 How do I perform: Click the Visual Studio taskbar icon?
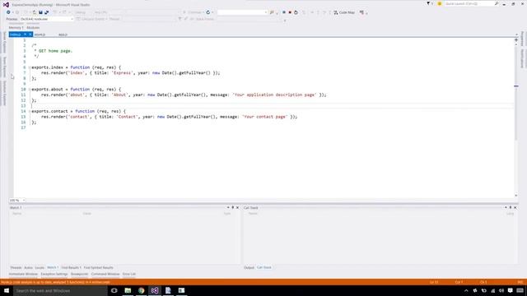click(155, 290)
